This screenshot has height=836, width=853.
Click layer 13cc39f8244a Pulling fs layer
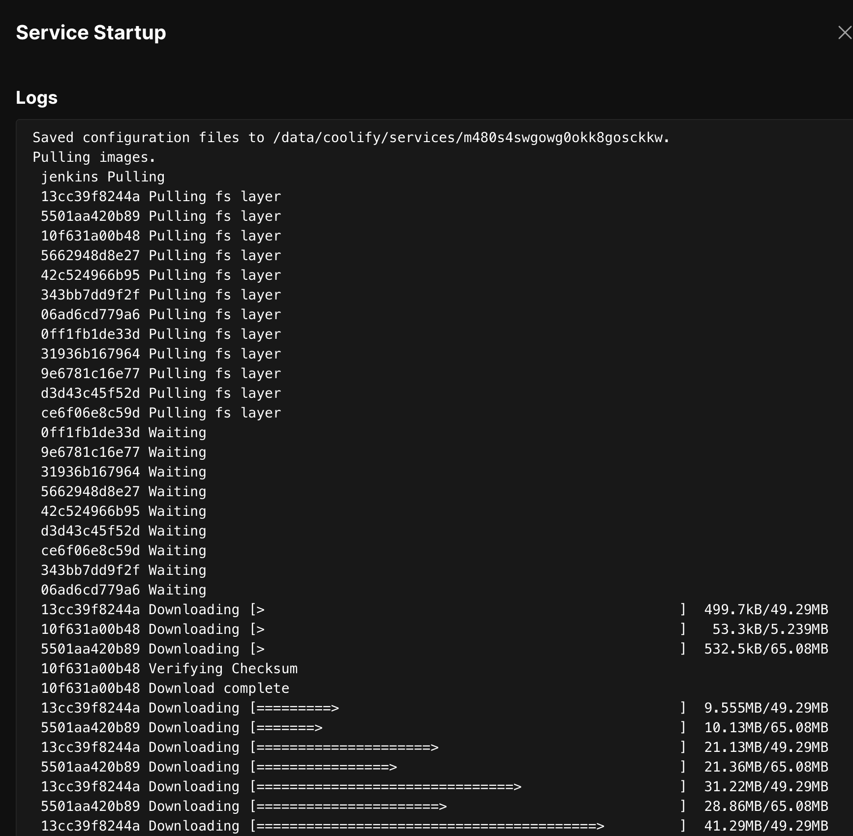click(161, 196)
